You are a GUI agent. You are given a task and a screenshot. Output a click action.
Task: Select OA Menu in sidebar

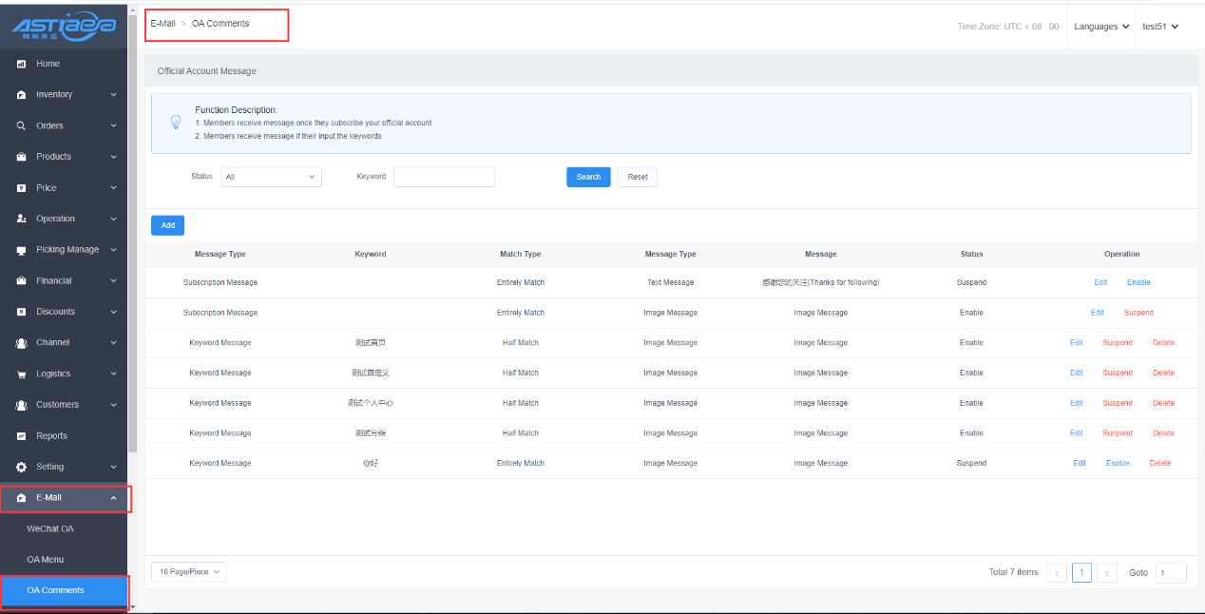(x=46, y=560)
